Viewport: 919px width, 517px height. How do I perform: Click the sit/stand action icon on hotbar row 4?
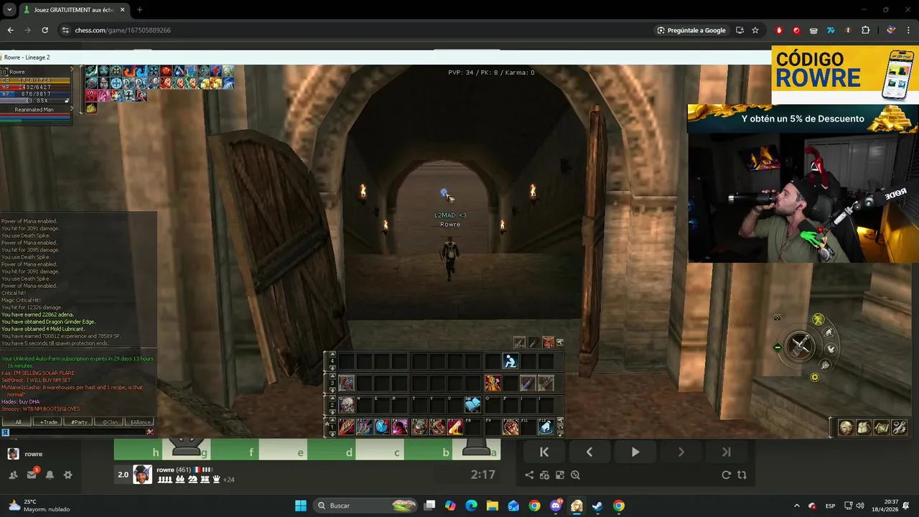510,361
